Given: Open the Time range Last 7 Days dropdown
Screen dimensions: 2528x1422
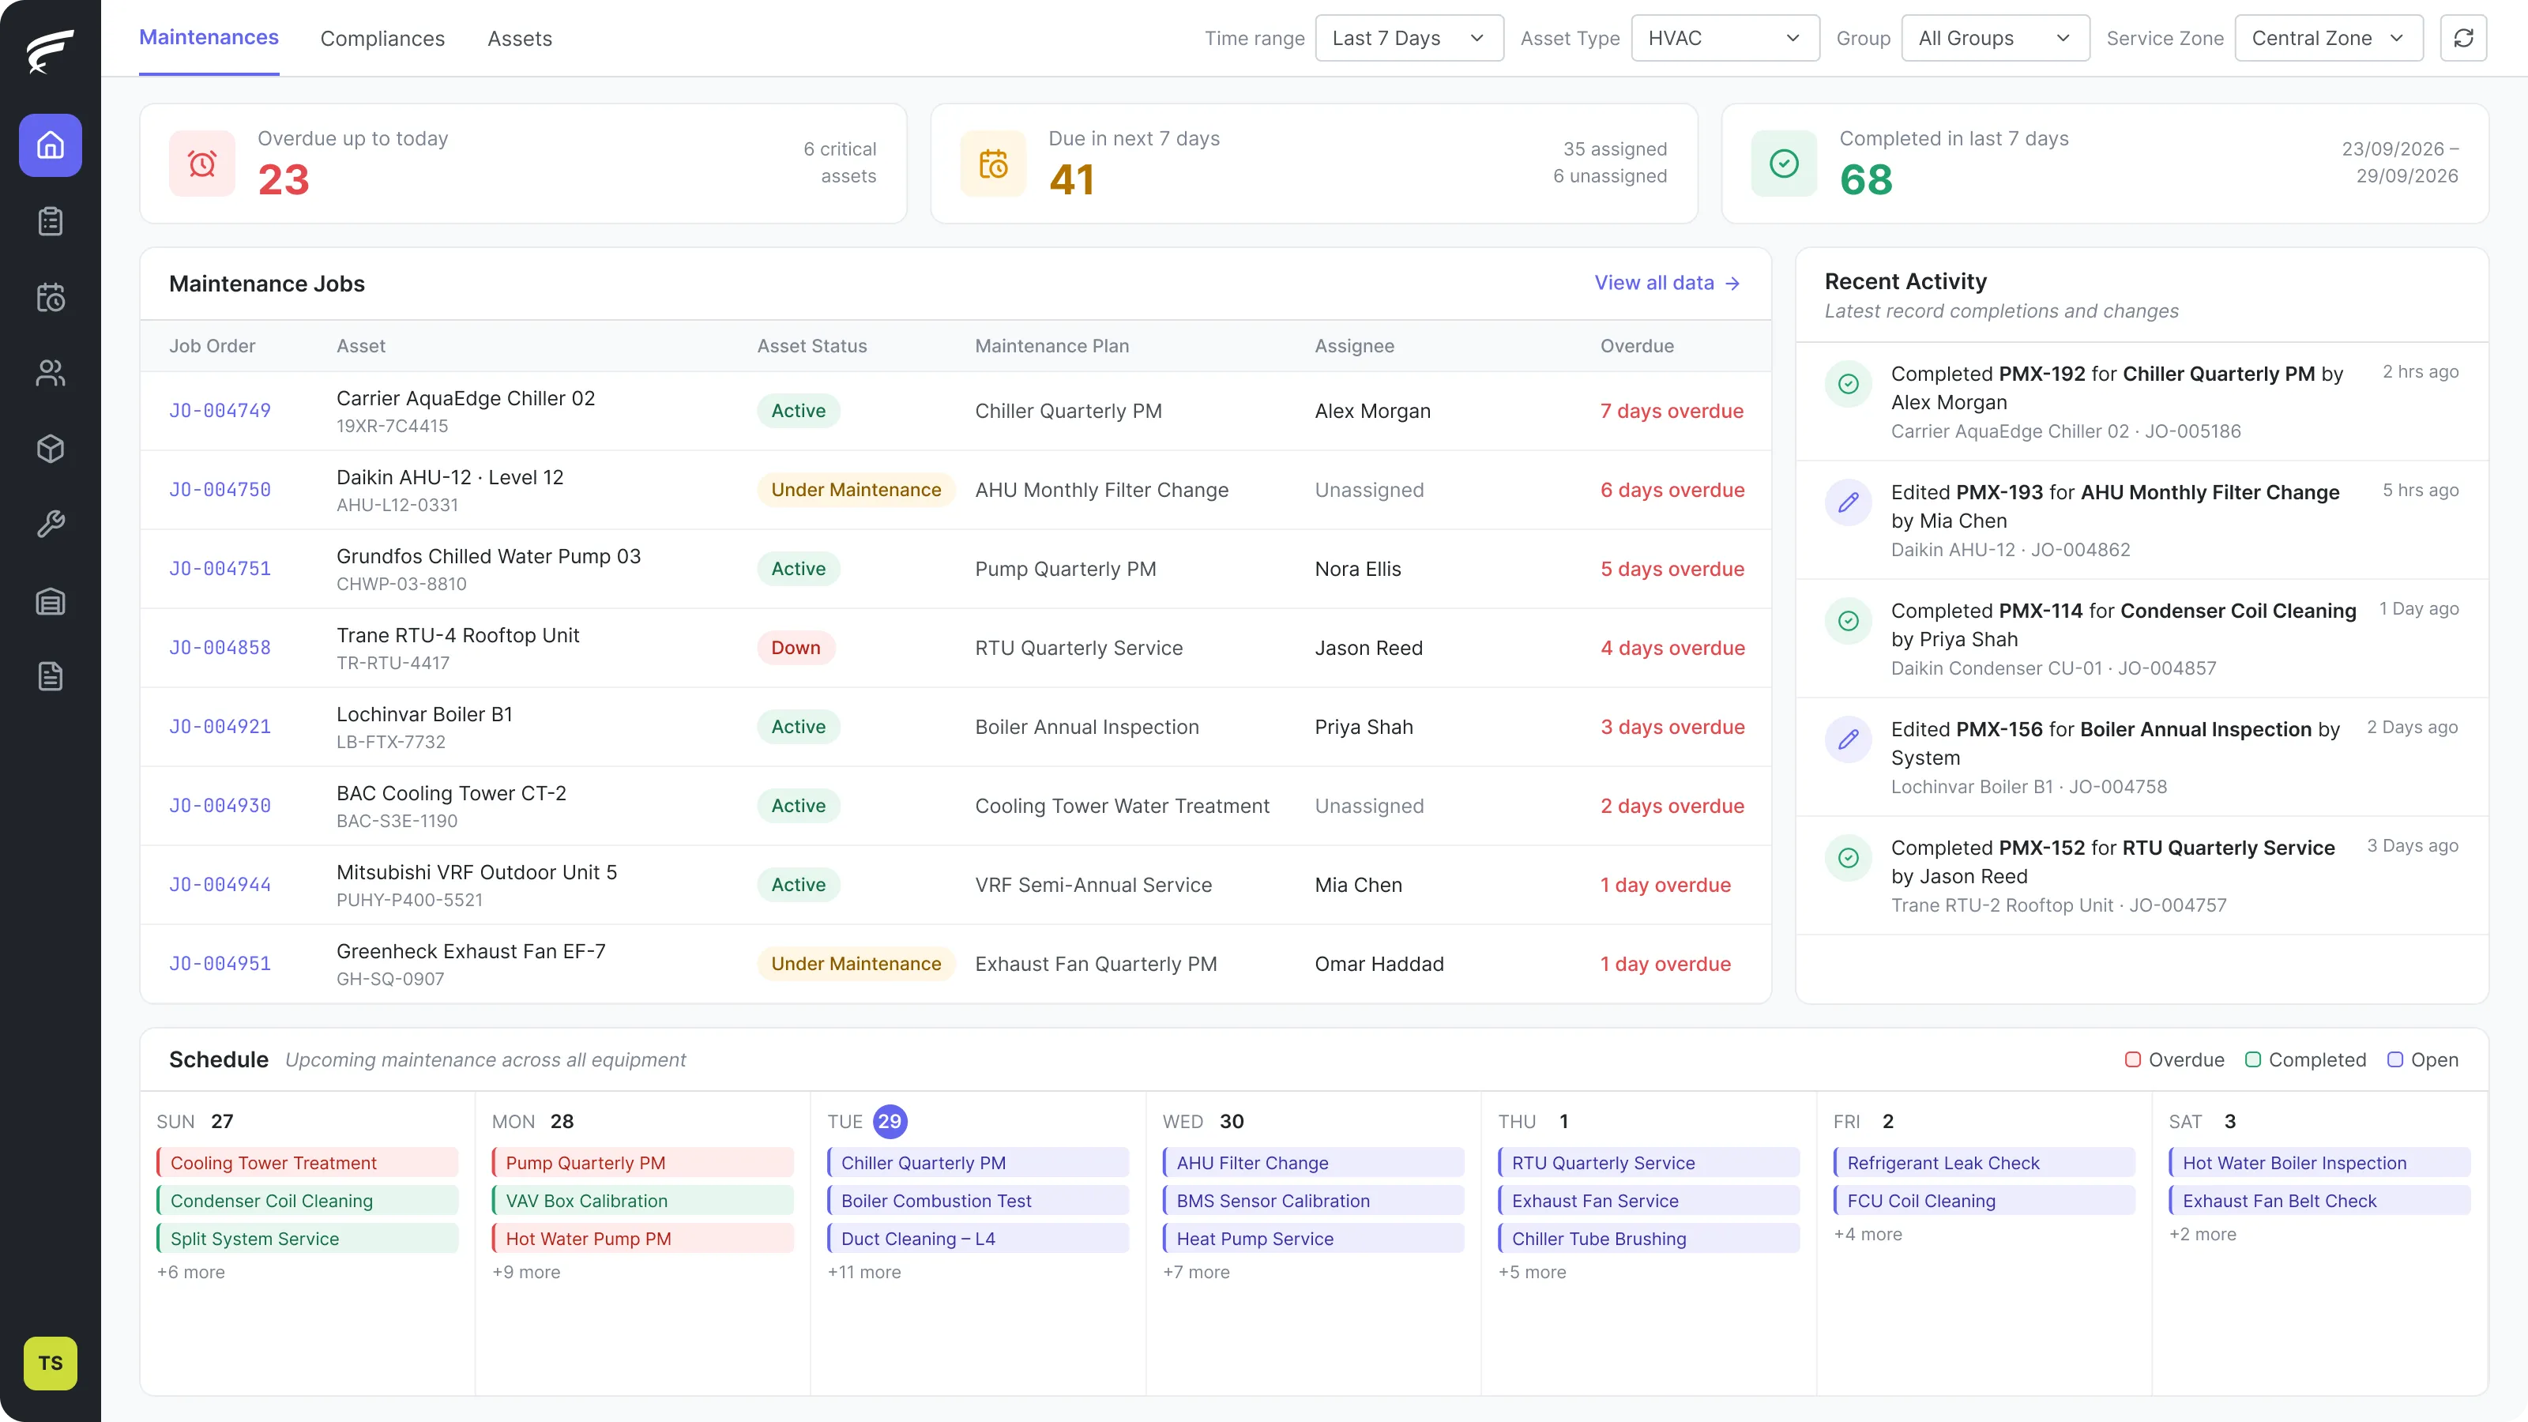Looking at the screenshot, I should (1409, 38).
